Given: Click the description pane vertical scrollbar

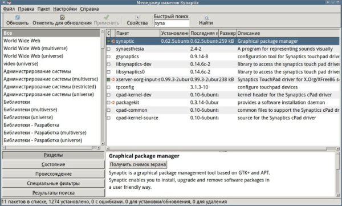Looking at the screenshot, I should tap(338, 174).
